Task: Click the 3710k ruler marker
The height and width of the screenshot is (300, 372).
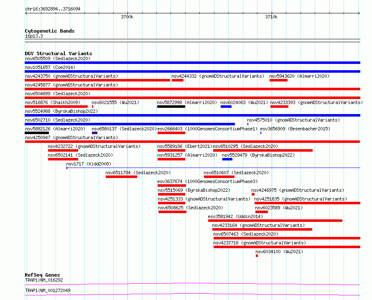Action: 271,17
